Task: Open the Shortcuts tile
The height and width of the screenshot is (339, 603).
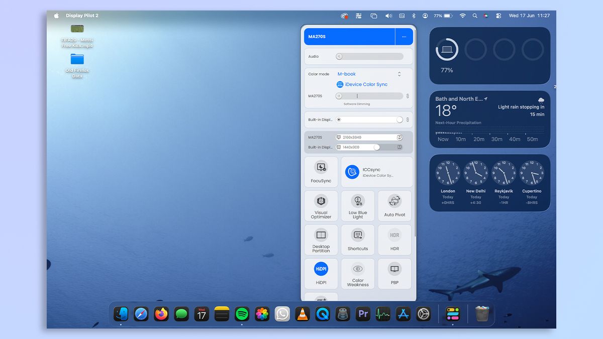Action: [x=358, y=240]
